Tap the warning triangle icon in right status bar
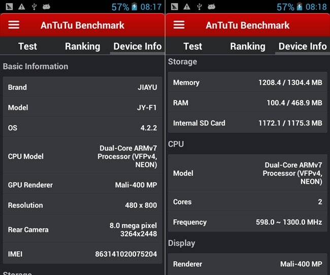This screenshot has width=330, height=275. point(186,7)
